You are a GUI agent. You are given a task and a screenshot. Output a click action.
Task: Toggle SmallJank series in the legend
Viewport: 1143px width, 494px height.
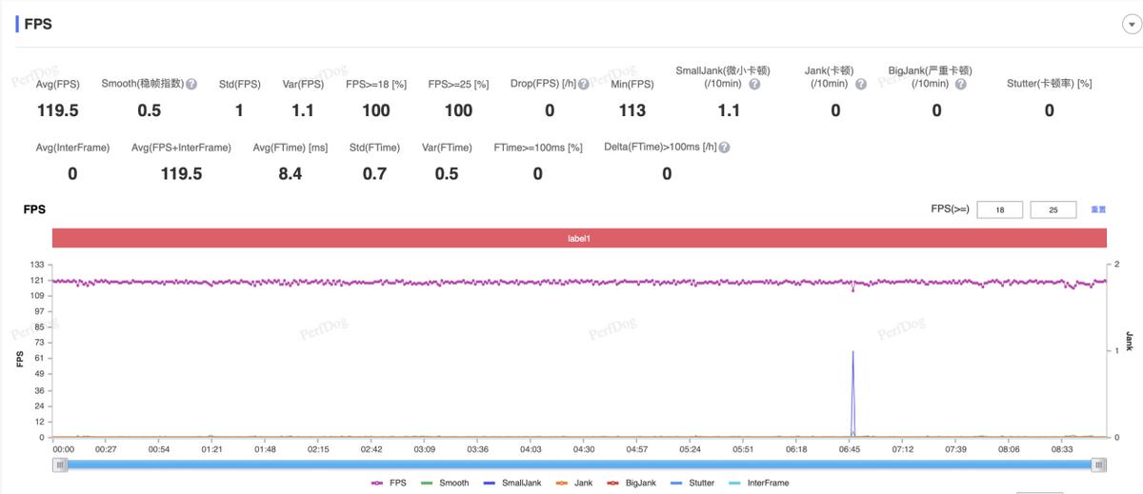coord(511,483)
